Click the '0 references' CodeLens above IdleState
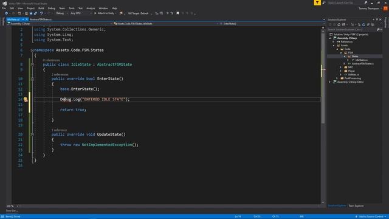Screen dimensions: 389x219 51,60
